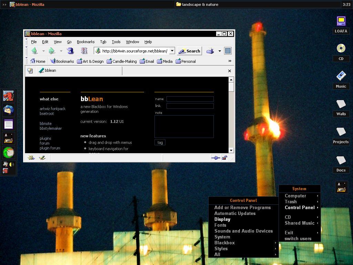Click the small Mozilla tray icon
353x265 pixels.
(6, 171)
